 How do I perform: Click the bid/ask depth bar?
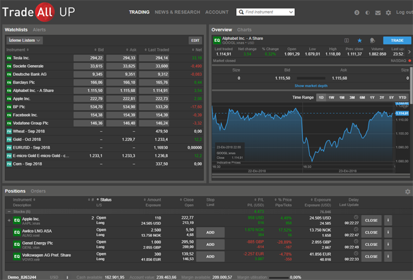tap(311, 79)
